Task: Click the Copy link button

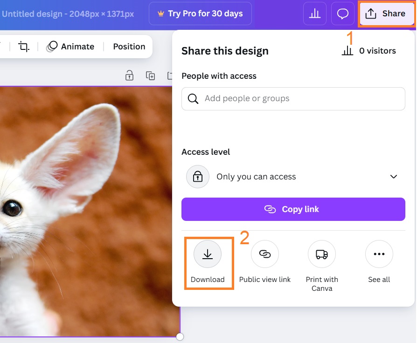Action: coord(293,209)
